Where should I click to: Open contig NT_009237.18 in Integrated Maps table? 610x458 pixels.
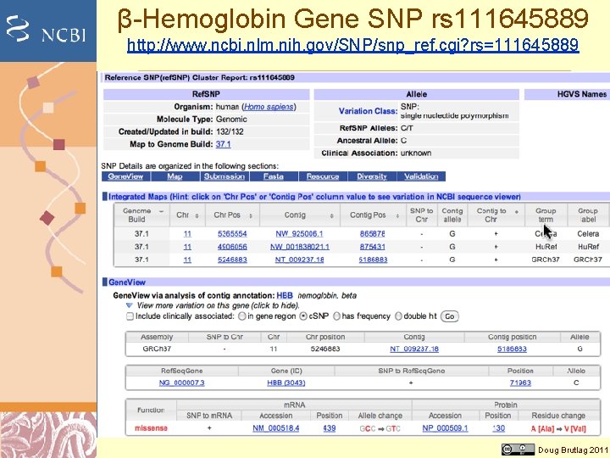(299, 260)
